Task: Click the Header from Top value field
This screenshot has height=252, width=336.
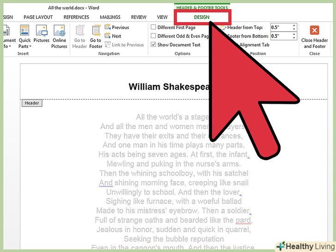Action: click(x=279, y=28)
